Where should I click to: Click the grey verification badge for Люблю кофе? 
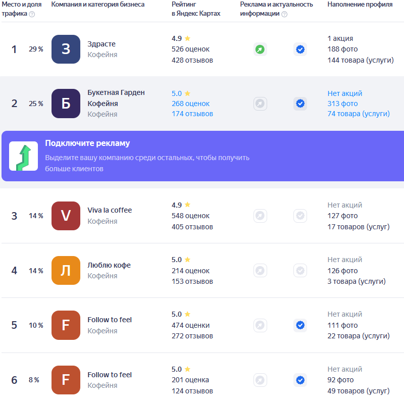(300, 270)
